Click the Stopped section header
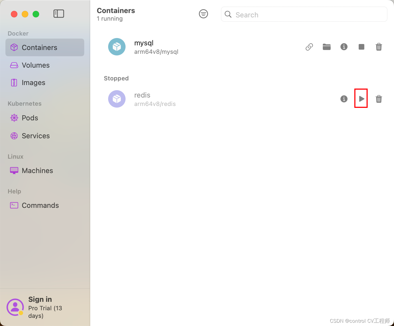394x326 pixels. (116, 79)
